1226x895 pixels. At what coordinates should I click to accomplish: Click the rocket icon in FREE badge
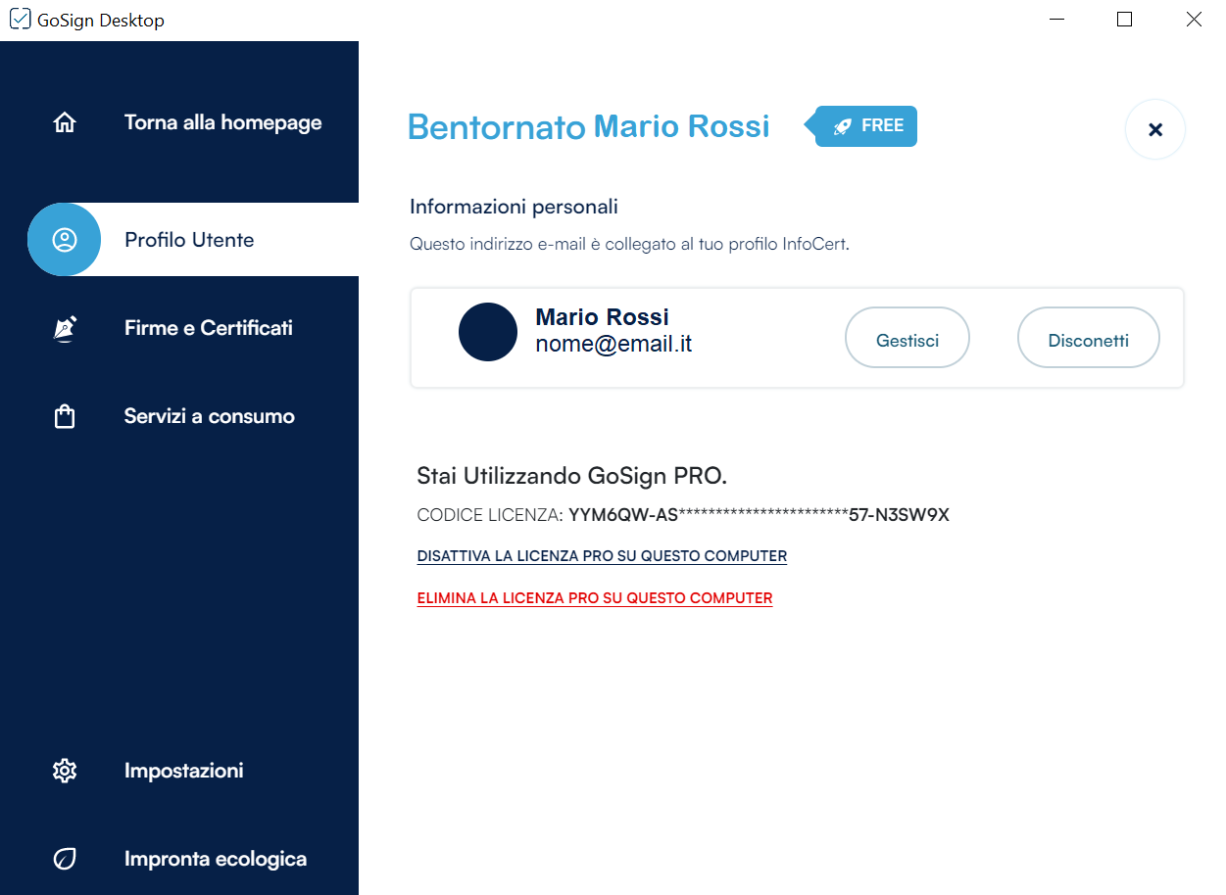[842, 126]
